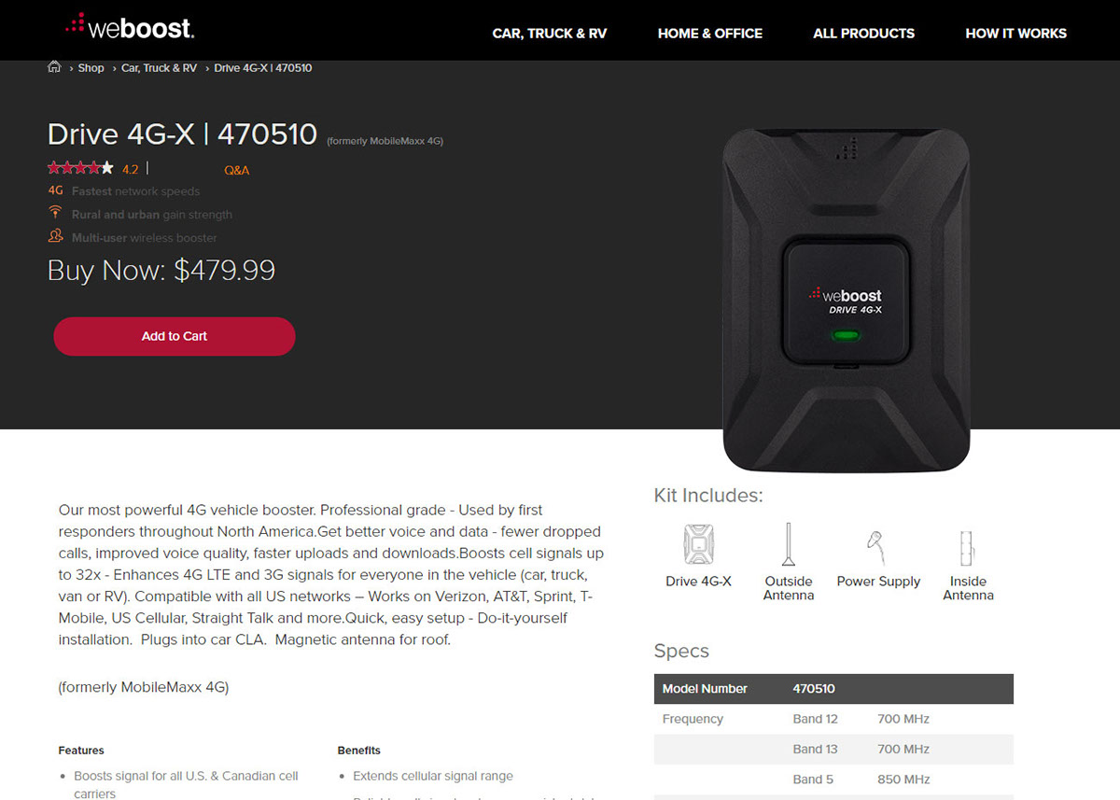Select the 4G fastest network speeds icon
1120x800 pixels.
tap(56, 190)
